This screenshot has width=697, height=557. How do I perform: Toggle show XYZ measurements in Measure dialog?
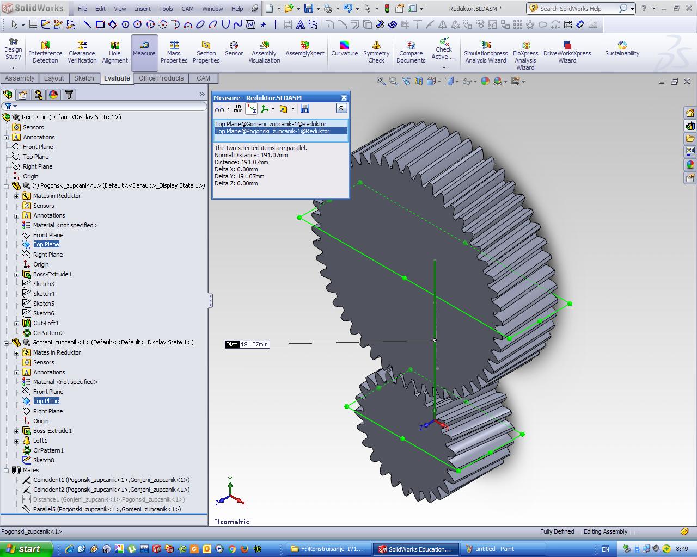[x=251, y=109]
